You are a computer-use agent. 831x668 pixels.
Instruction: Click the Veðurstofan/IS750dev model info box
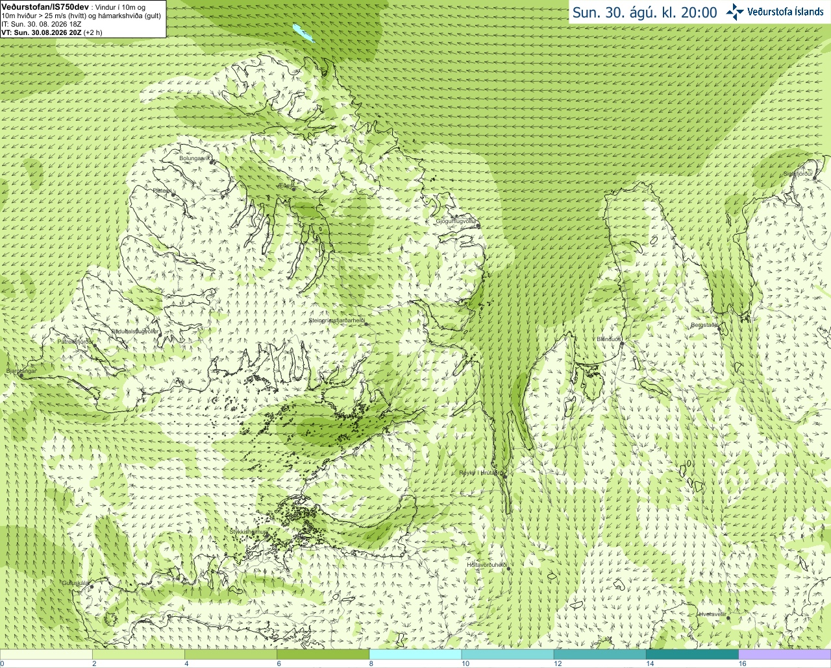[x=82, y=19]
